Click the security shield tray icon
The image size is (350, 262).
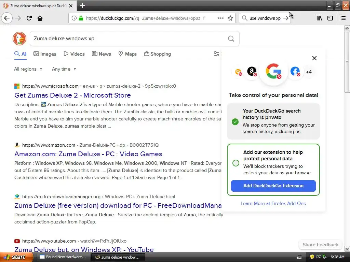312,257
